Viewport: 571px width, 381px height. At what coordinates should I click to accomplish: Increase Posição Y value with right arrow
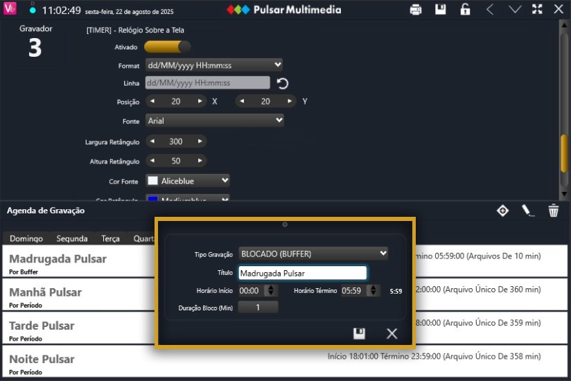[x=290, y=101]
